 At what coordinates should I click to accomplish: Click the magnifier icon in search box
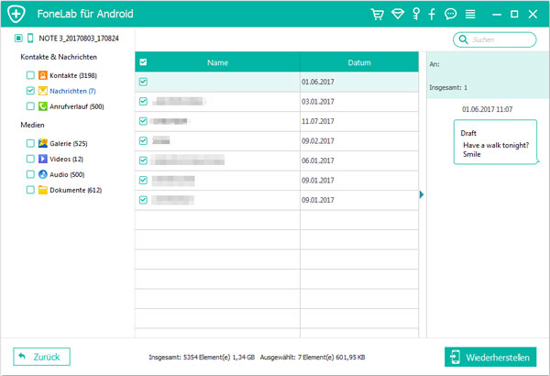[x=463, y=39]
